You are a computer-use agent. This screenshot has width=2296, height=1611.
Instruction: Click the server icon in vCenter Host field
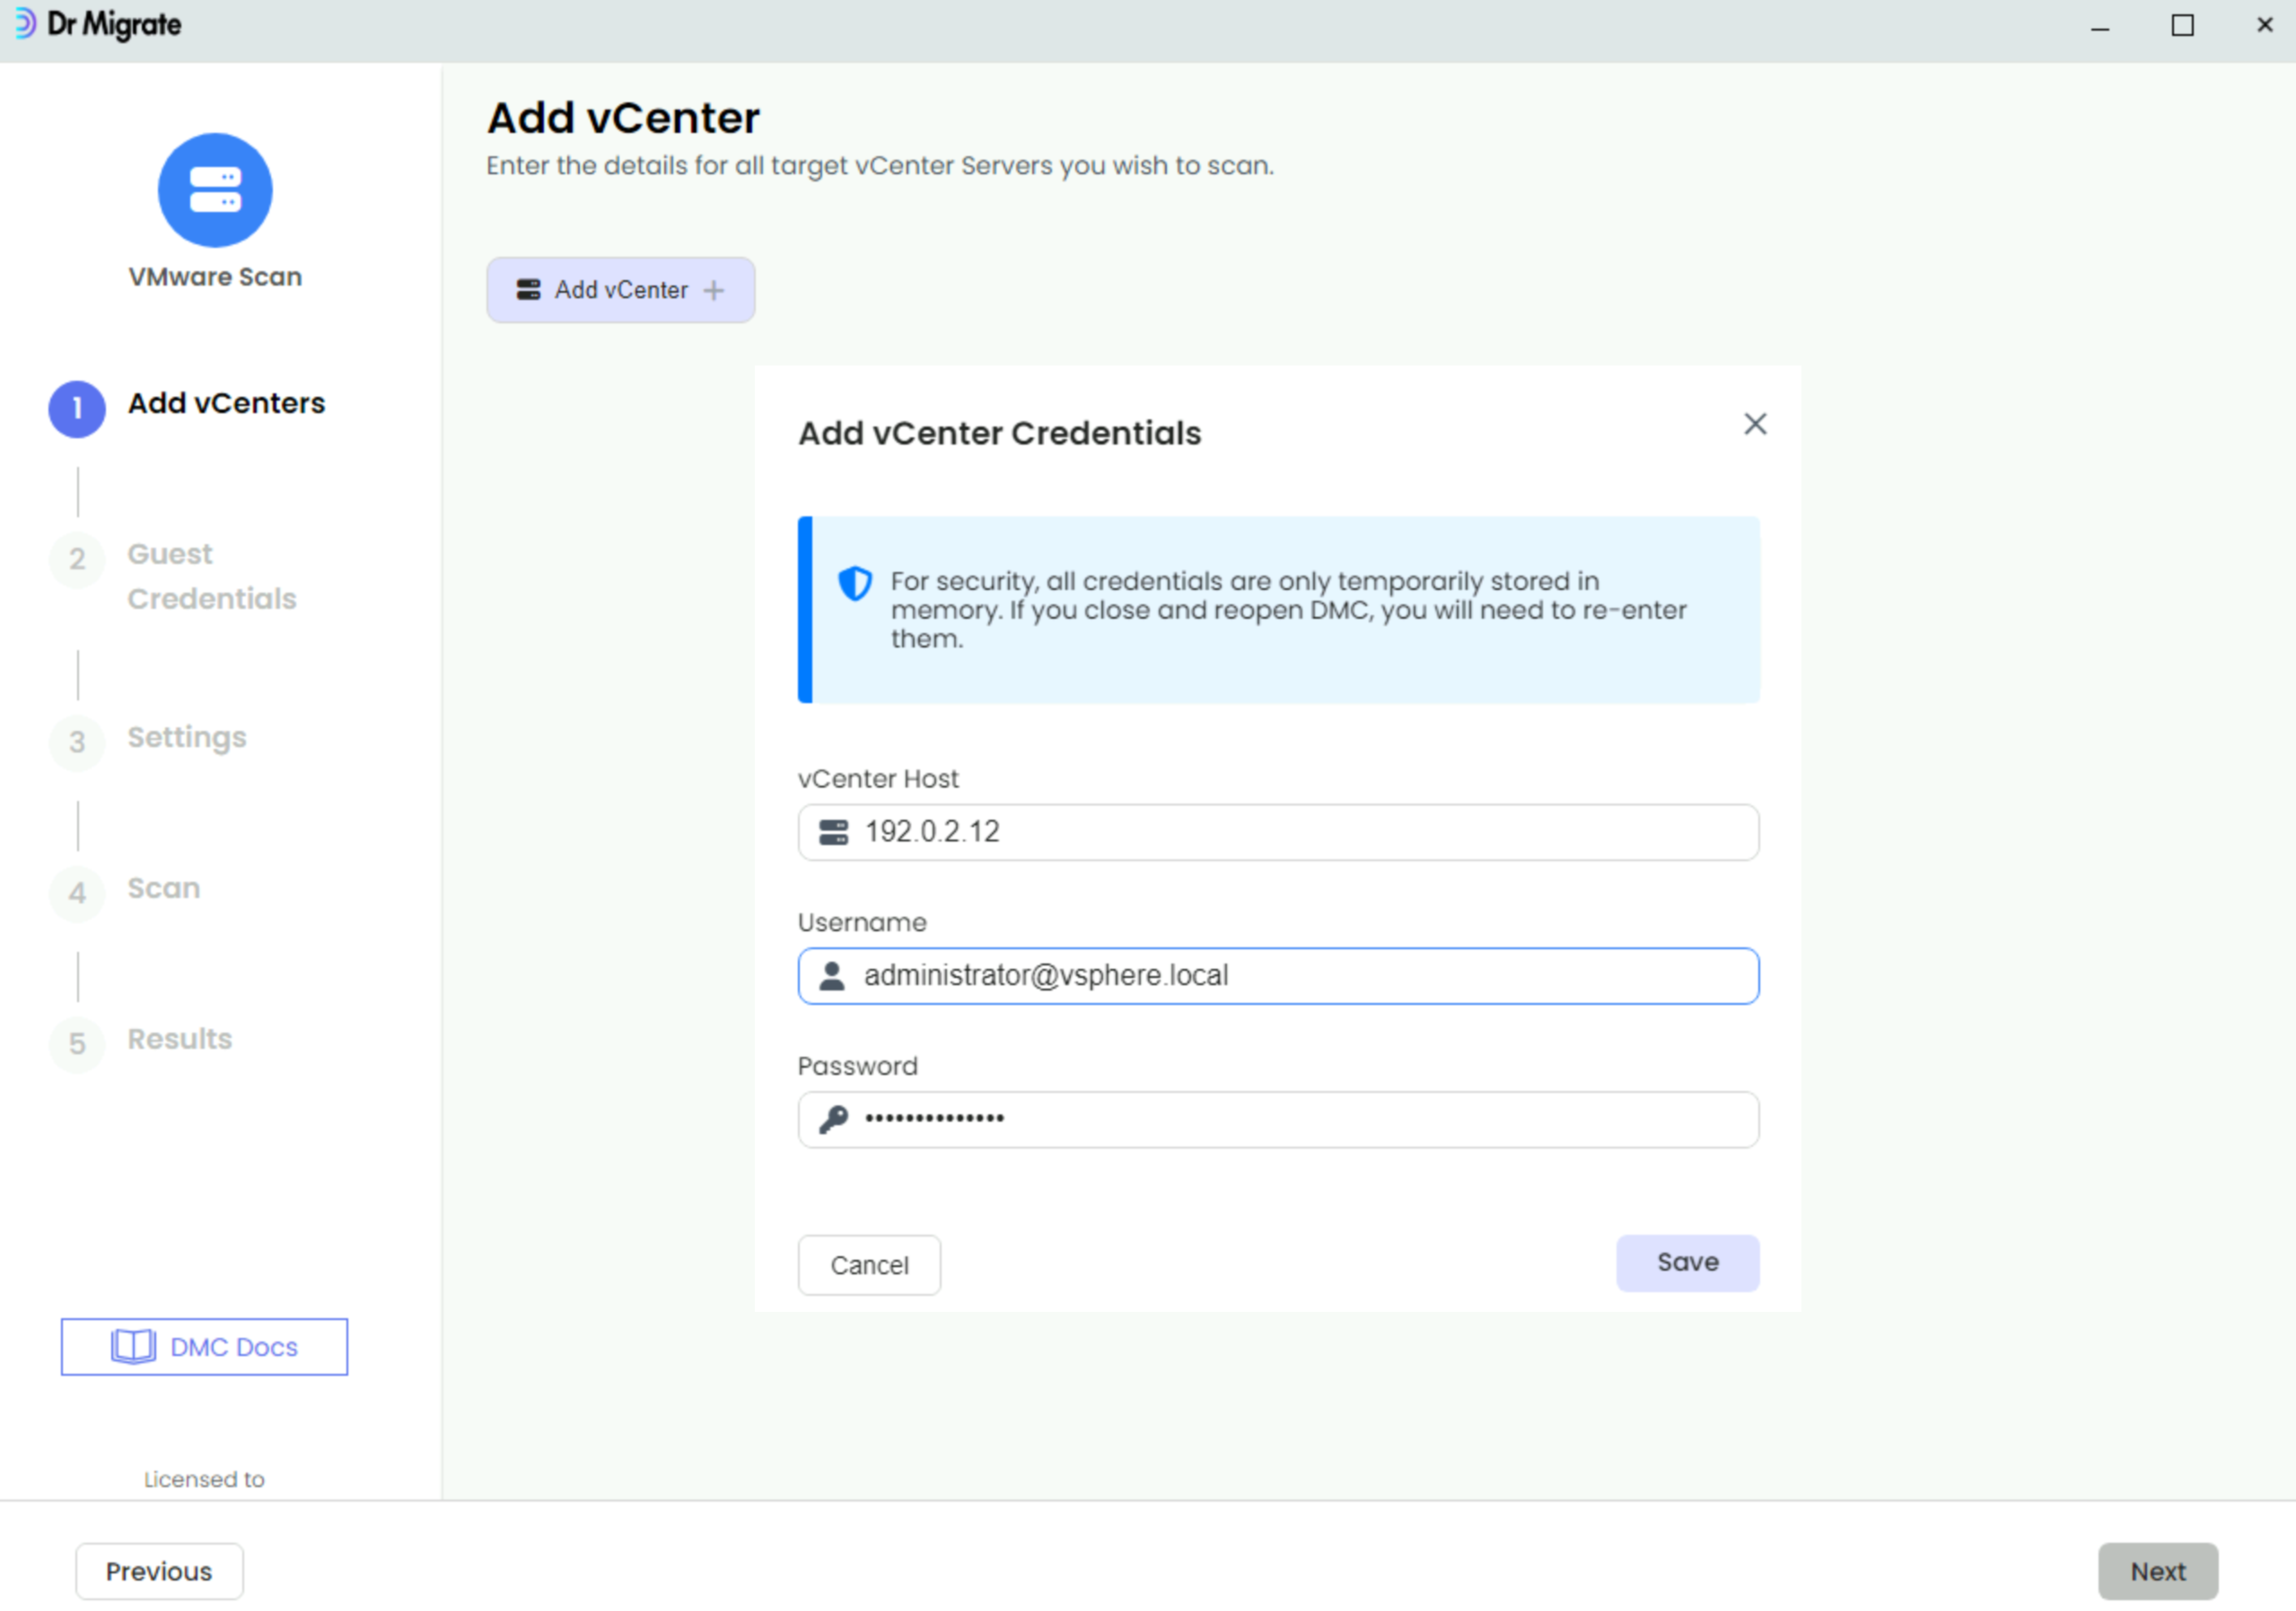tap(833, 832)
